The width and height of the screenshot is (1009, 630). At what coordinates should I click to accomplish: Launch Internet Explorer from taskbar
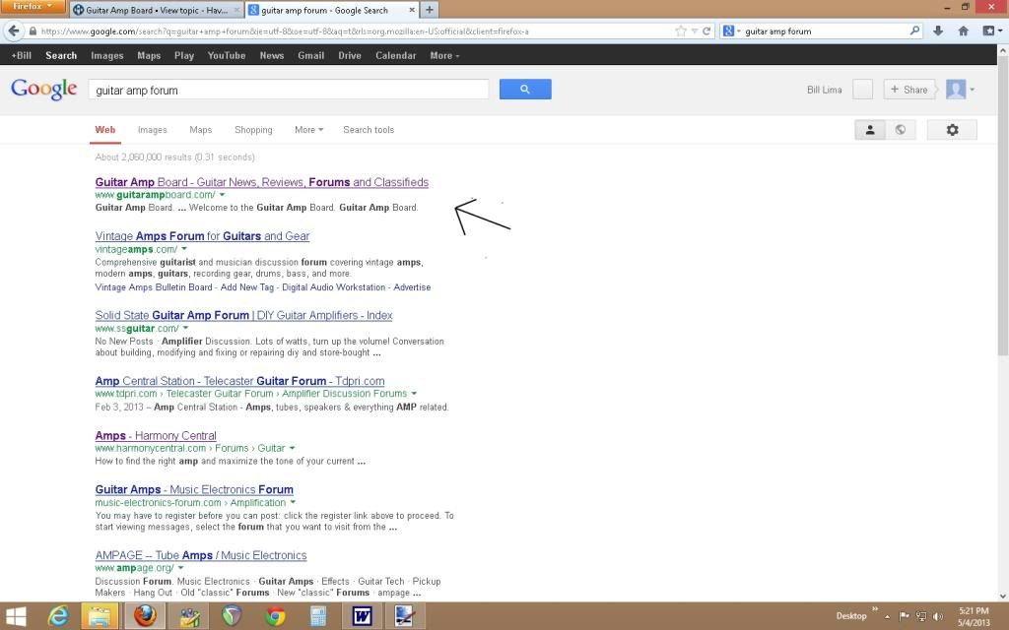(58, 616)
